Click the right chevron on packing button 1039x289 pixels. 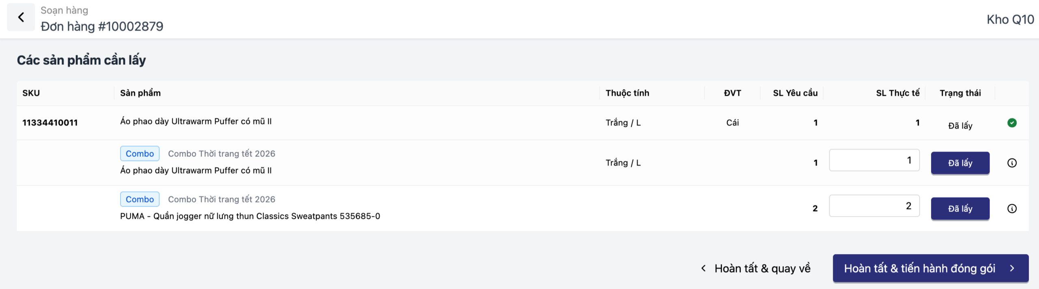pos(1012,268)
